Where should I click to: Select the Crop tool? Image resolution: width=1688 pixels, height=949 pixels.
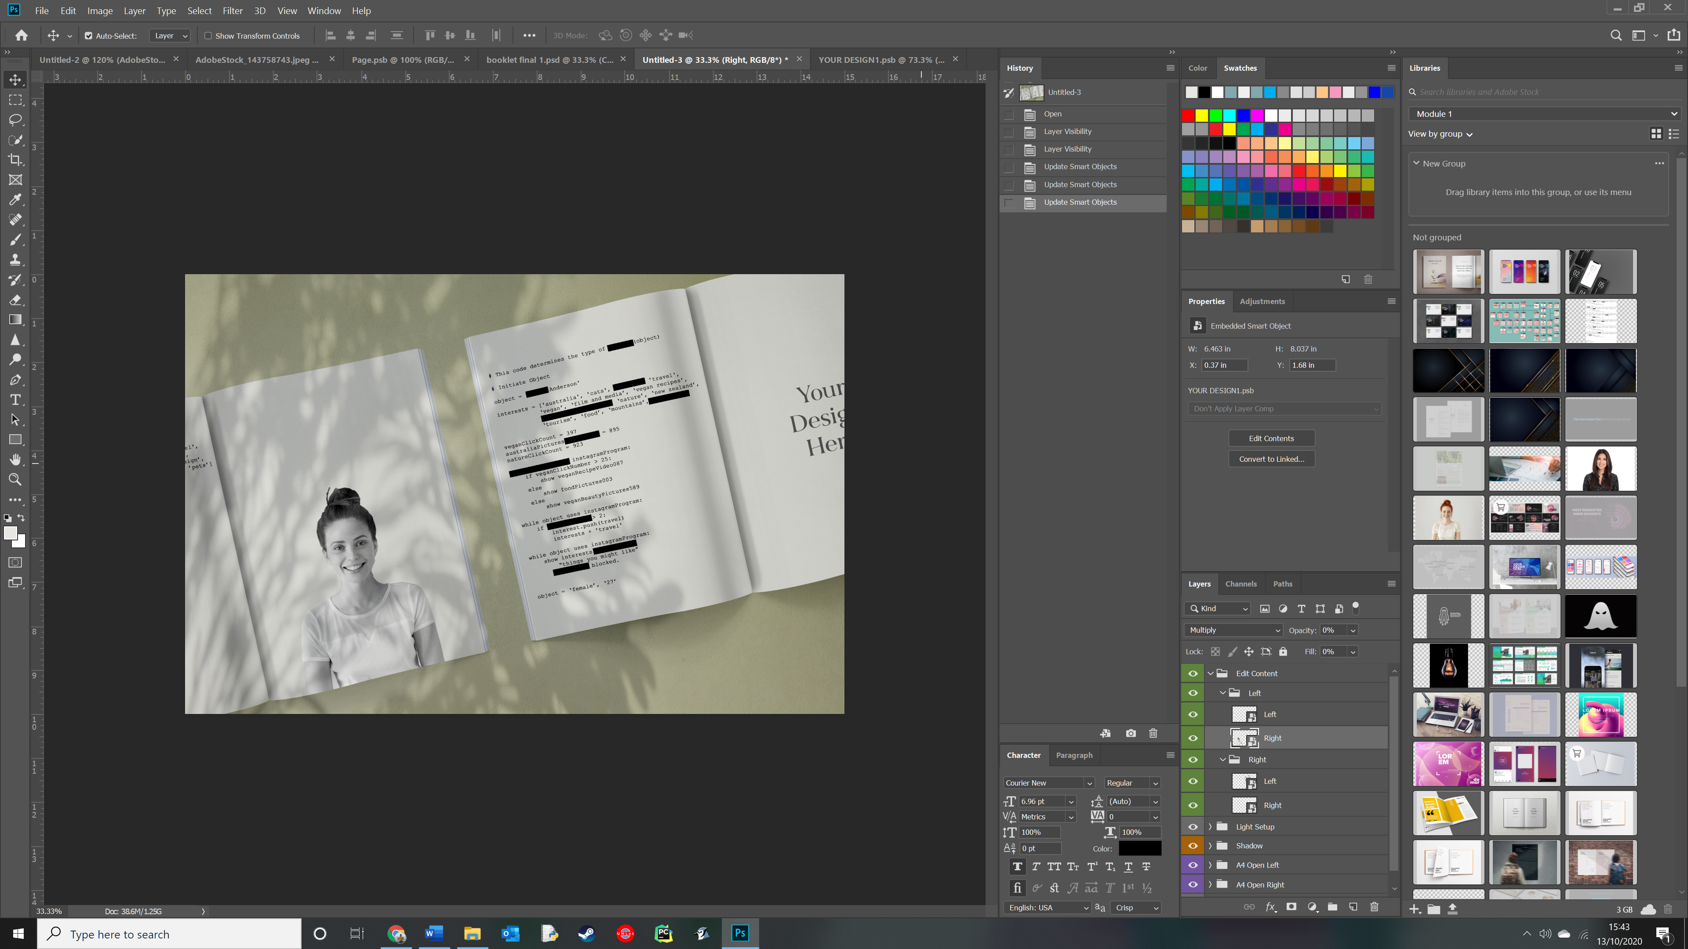[15, 160]
